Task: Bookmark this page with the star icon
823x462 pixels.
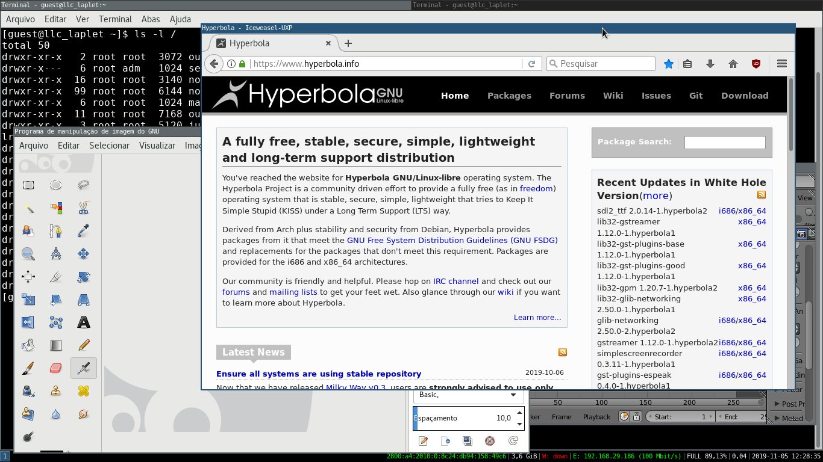Action: [668, 64]
